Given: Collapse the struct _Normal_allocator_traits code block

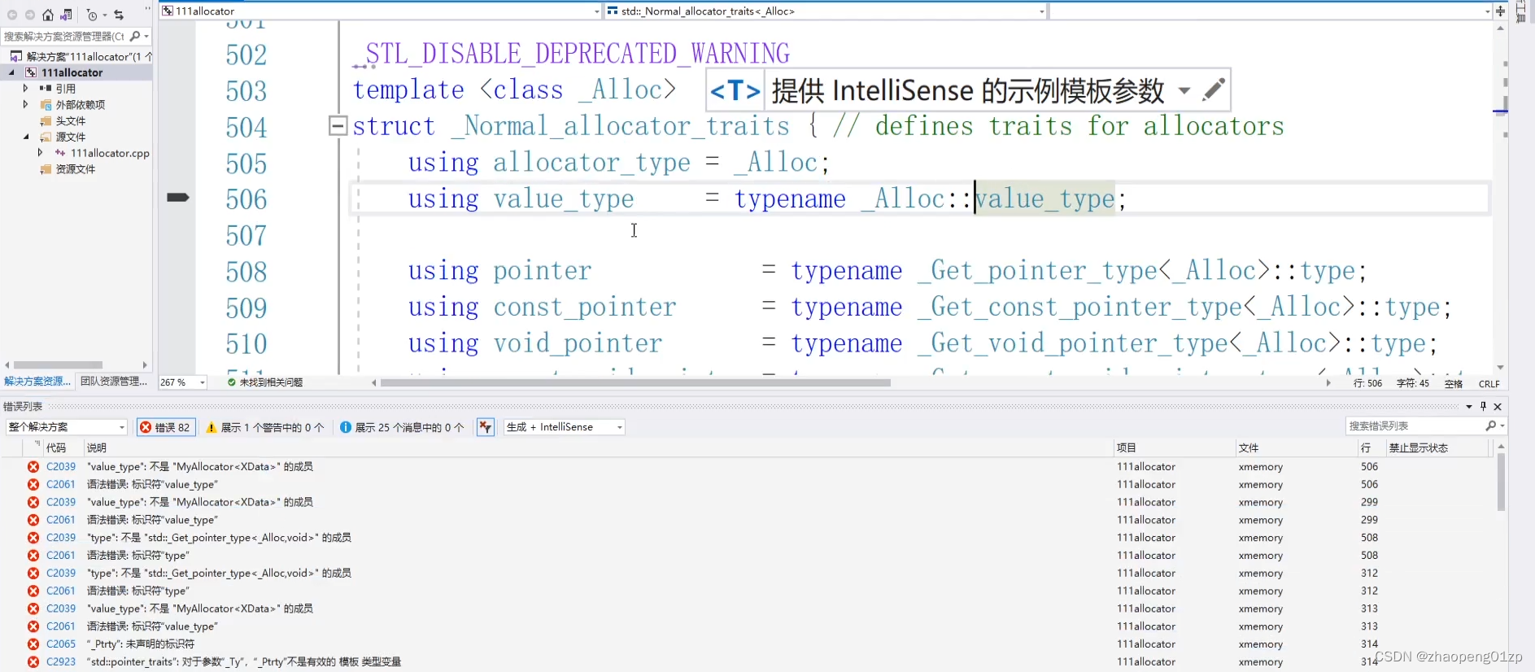Looking at the screenshot, I should 338,126.
